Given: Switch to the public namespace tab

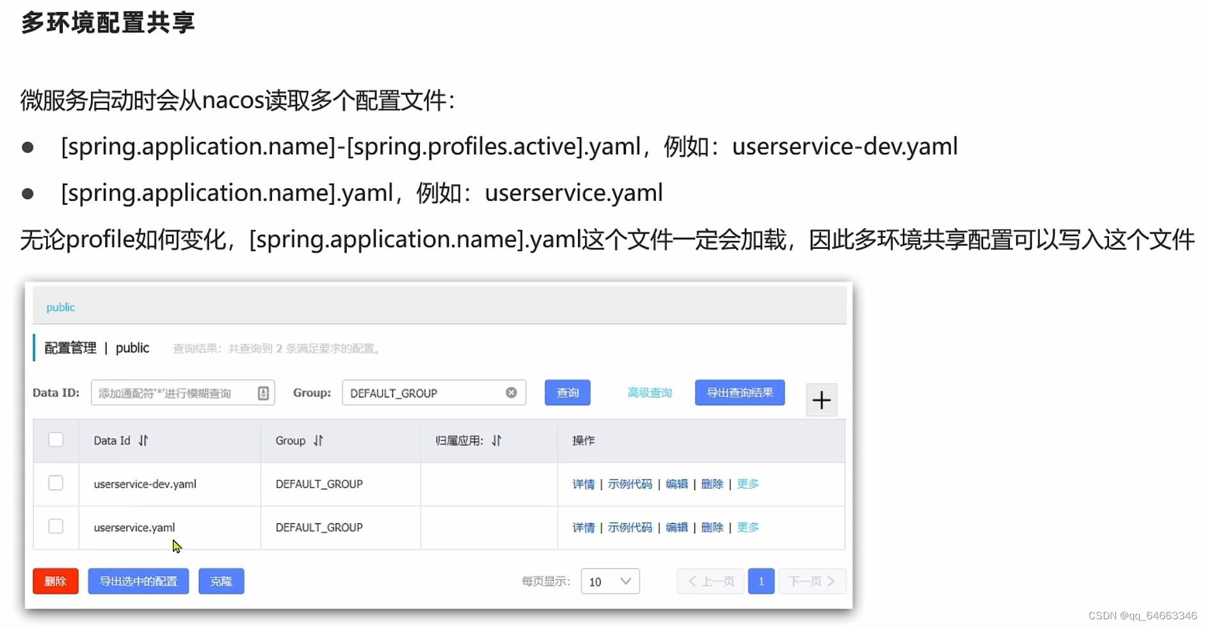Looking at the screenshot, I should coord(61,307).
